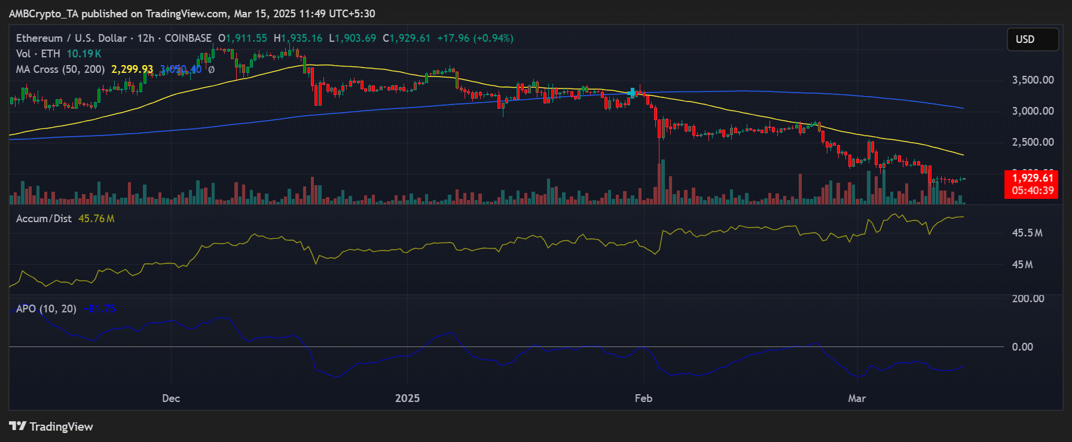The width and height of the screenshot is (1072, 442).
Task: Click the 50 MA value 2,299.93
Action: pos(132,69)
